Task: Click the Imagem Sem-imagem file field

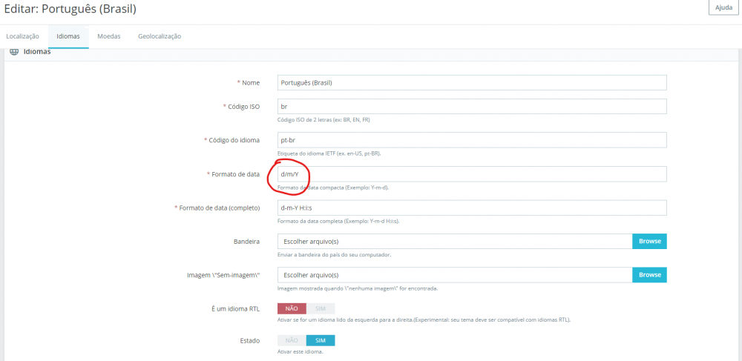Action: click(455, 275)
